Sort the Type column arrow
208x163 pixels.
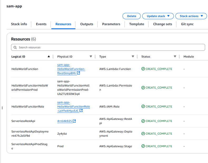pyautogui.click(x=133, y=57)
